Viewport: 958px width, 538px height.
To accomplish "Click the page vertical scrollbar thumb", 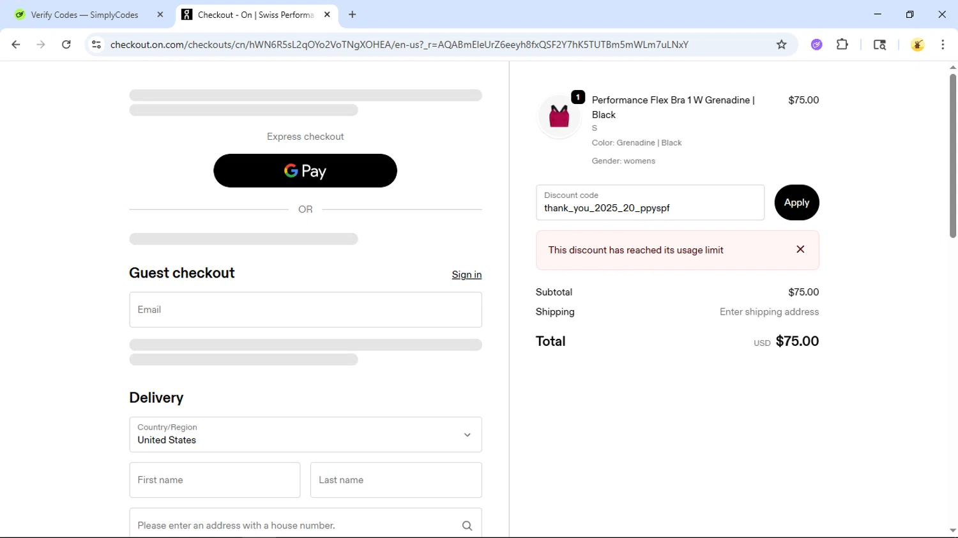I will coord(953,156).
